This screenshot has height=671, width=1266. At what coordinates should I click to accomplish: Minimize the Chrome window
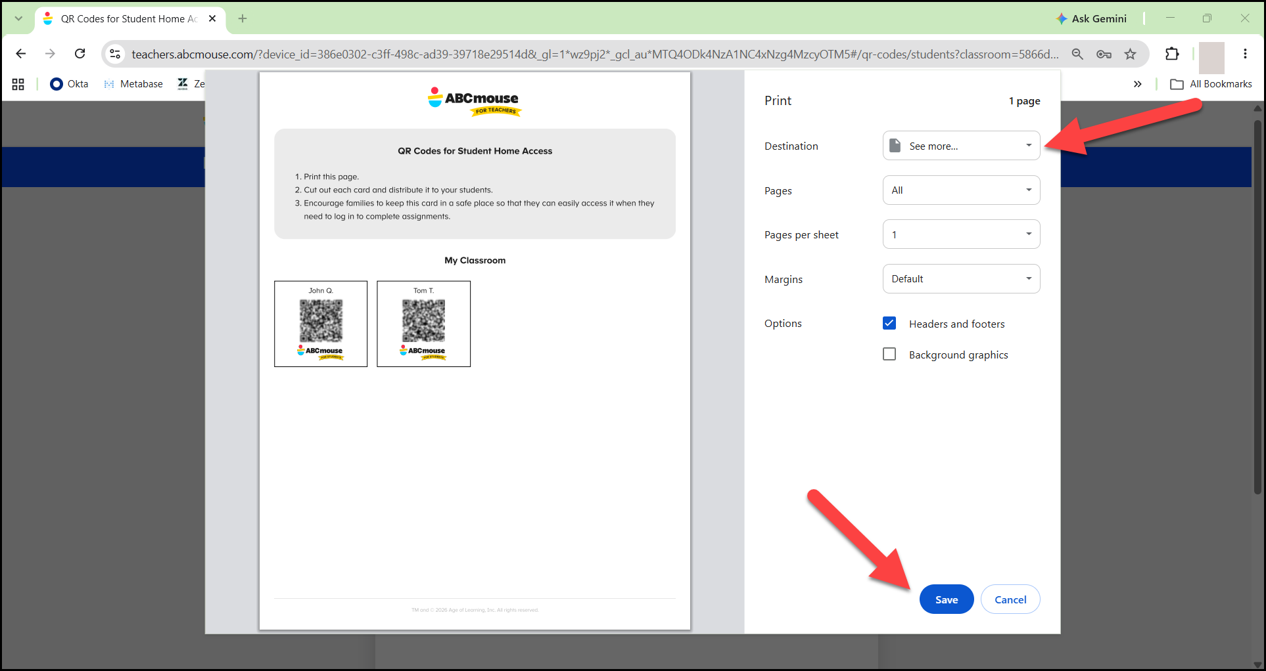pyautogui.click(x=1170, y=18)
